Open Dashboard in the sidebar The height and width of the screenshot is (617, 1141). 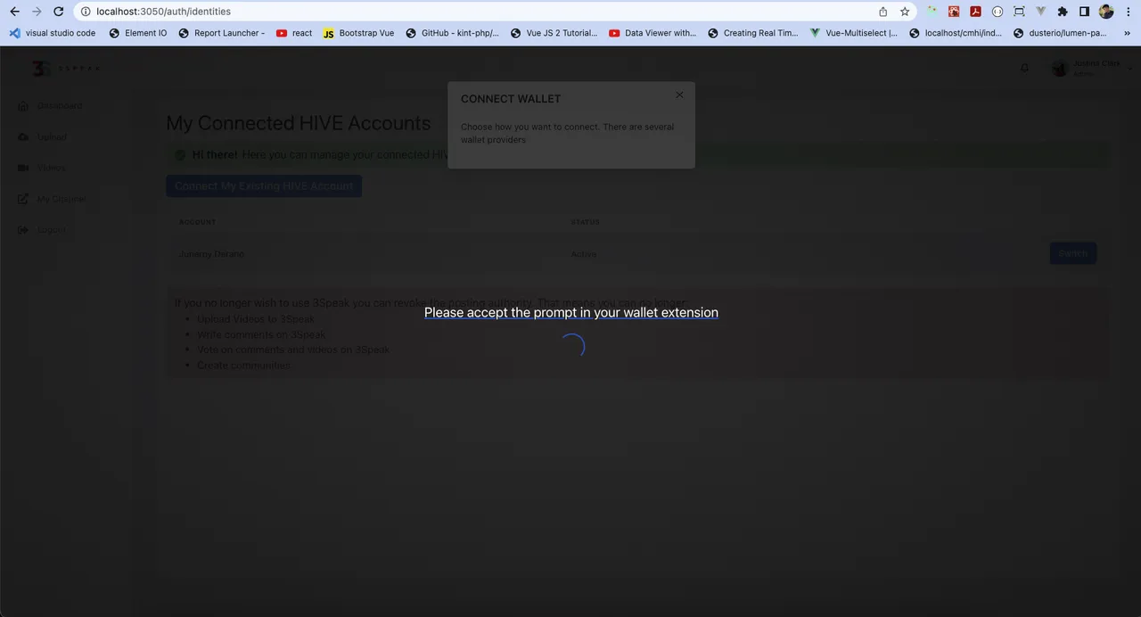(50, 106)
